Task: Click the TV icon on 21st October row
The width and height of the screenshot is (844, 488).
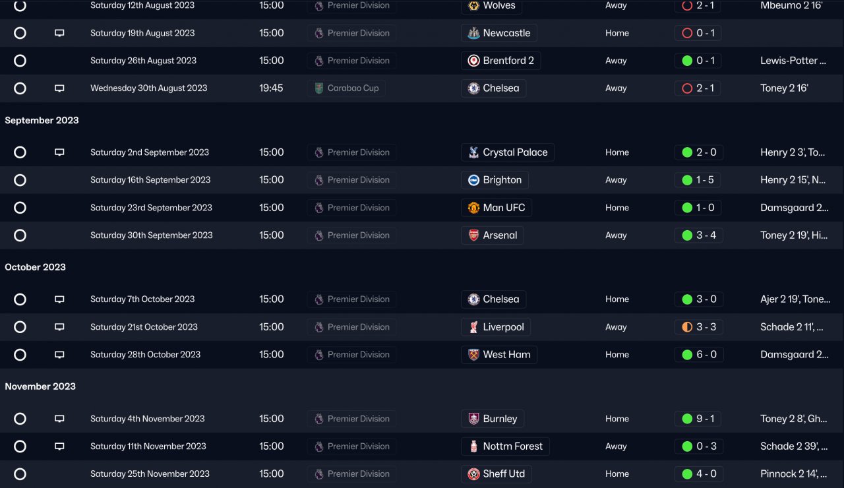Action: pos(59,327)
